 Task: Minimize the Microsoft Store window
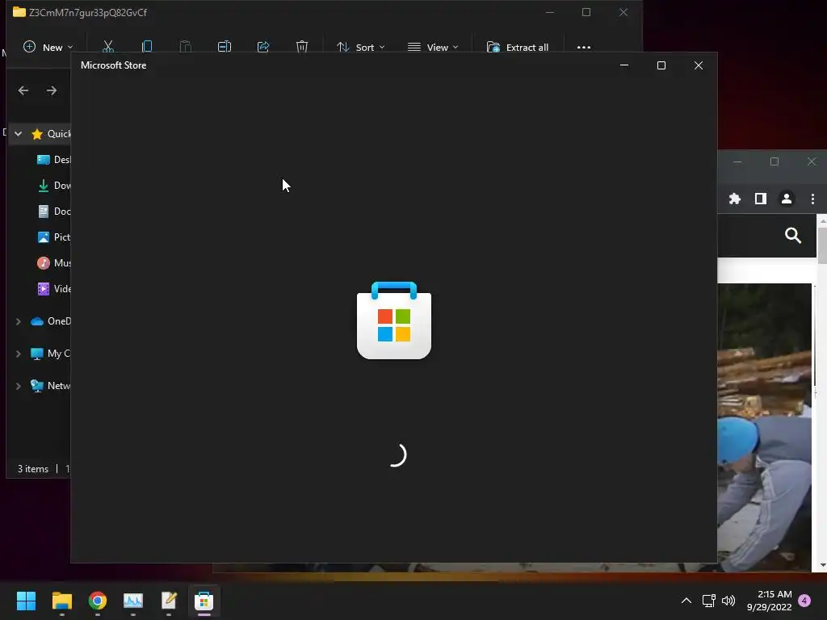pos(624,65)
